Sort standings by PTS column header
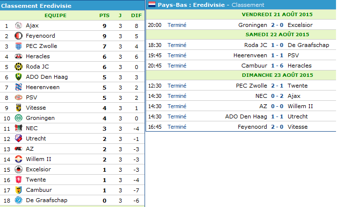Screen dimensions: 337x207 [x=105, y=15]
